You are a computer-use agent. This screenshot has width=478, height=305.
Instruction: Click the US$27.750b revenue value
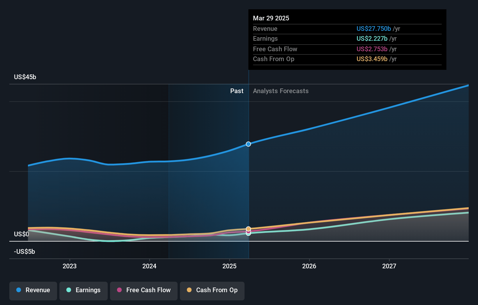374,29
